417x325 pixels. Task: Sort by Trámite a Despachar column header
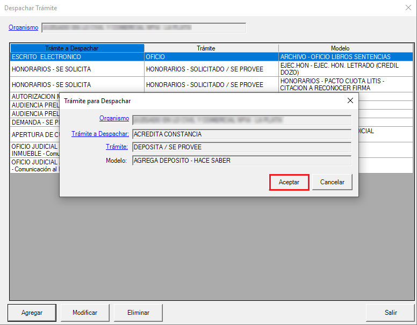pyautogui.click(x=77, y=48)
